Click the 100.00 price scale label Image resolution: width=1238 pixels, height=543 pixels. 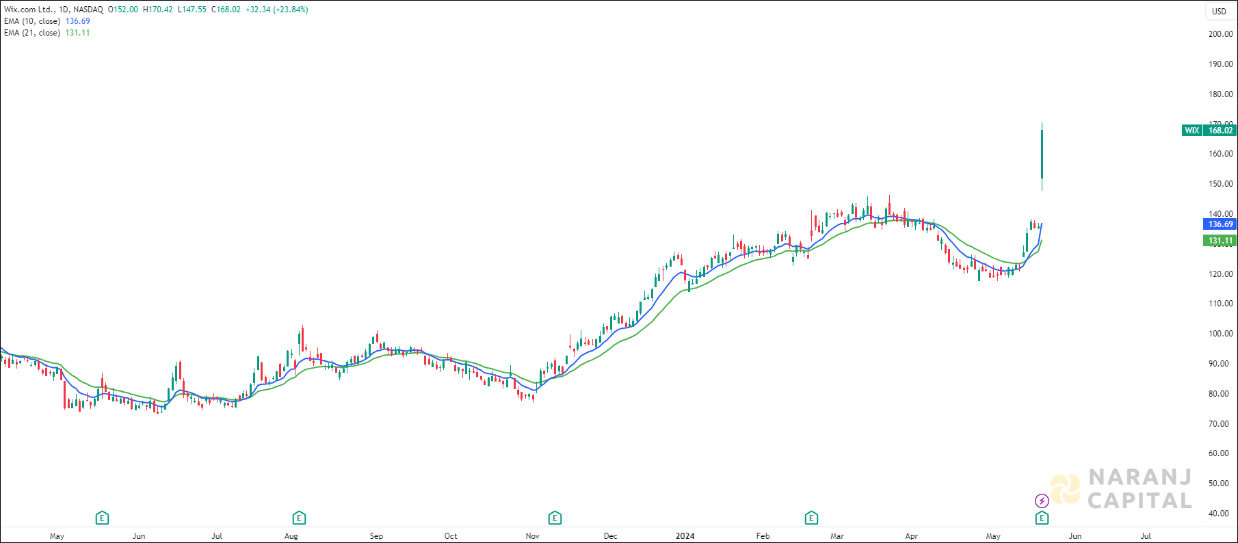pyautogui.click(x=1221, y=334)
